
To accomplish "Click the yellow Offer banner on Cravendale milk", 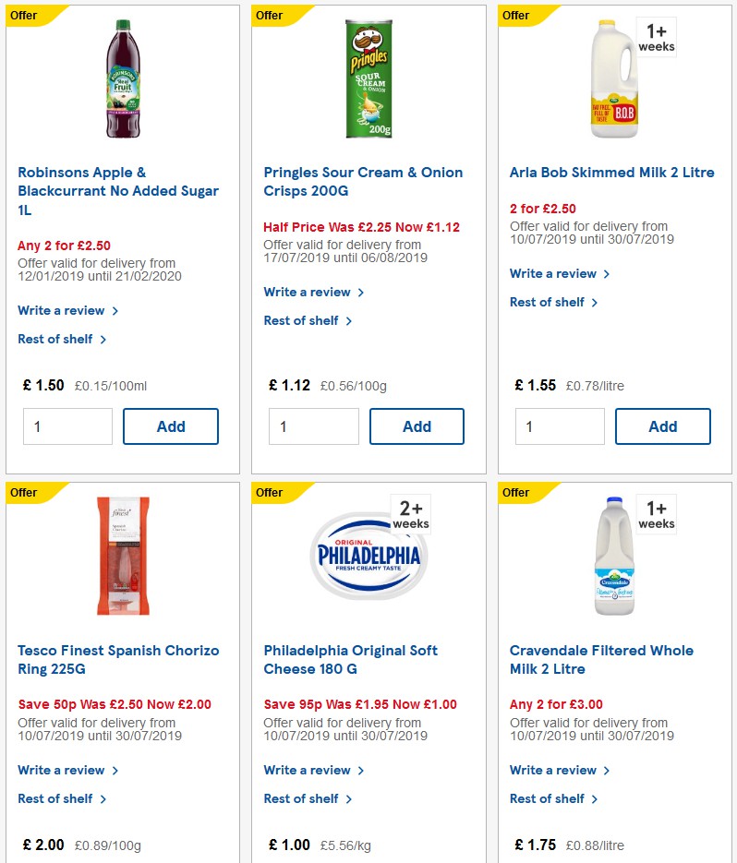I will click(513, 493).
